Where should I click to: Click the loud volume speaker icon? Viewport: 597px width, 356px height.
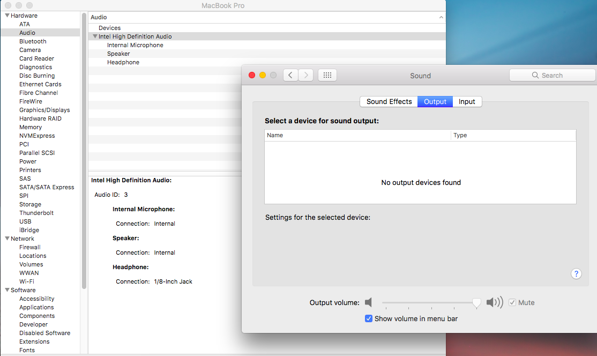click(494, 302)
